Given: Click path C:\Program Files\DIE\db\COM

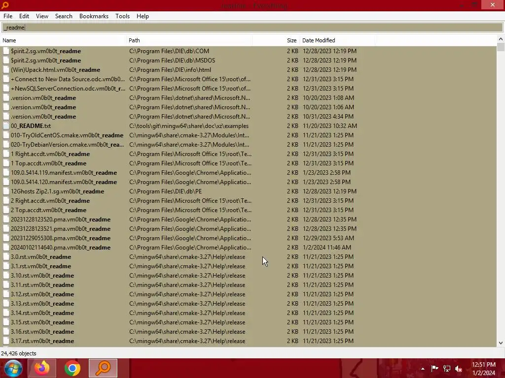Looking at the screenshot, I should 169,51.
